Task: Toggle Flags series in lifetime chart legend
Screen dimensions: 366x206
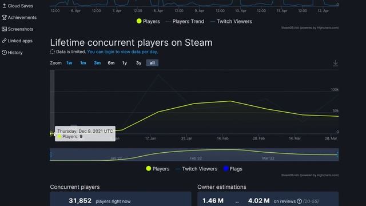Action: 233,169
